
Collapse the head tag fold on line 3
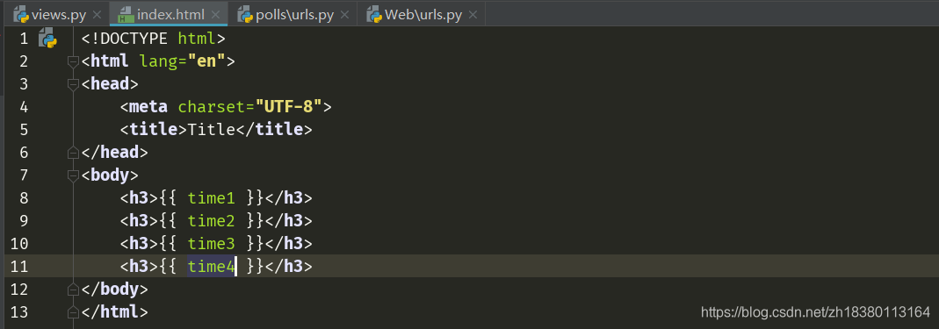coord(73,84)
